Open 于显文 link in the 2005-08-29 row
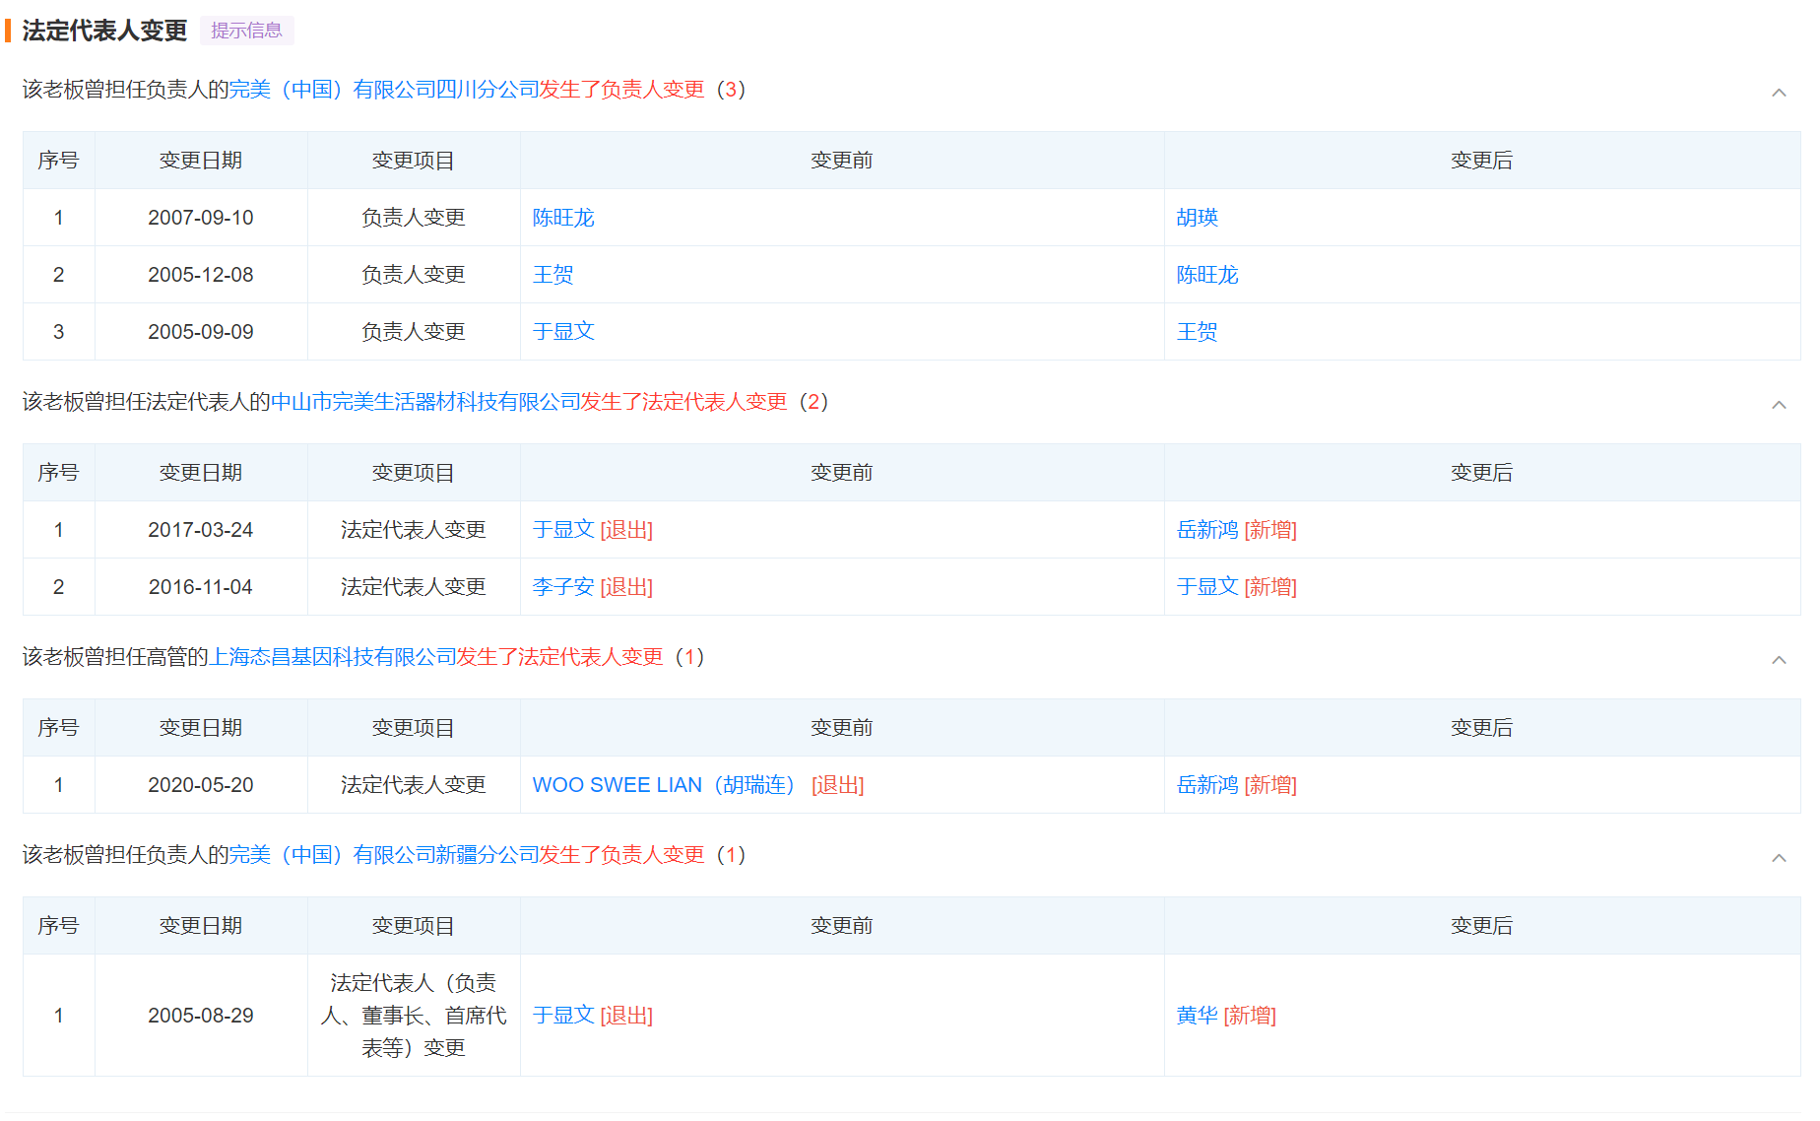Screen dimensions: 1820x1121 point(563,1016)
